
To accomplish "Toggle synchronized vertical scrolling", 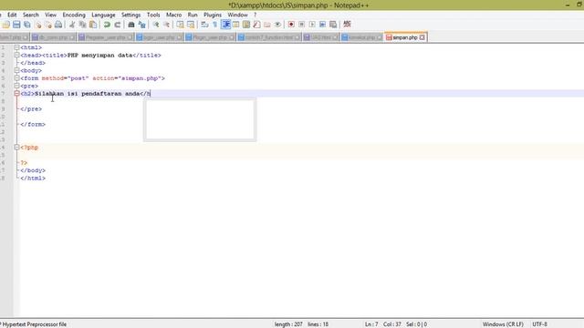I will click(180, 25).
